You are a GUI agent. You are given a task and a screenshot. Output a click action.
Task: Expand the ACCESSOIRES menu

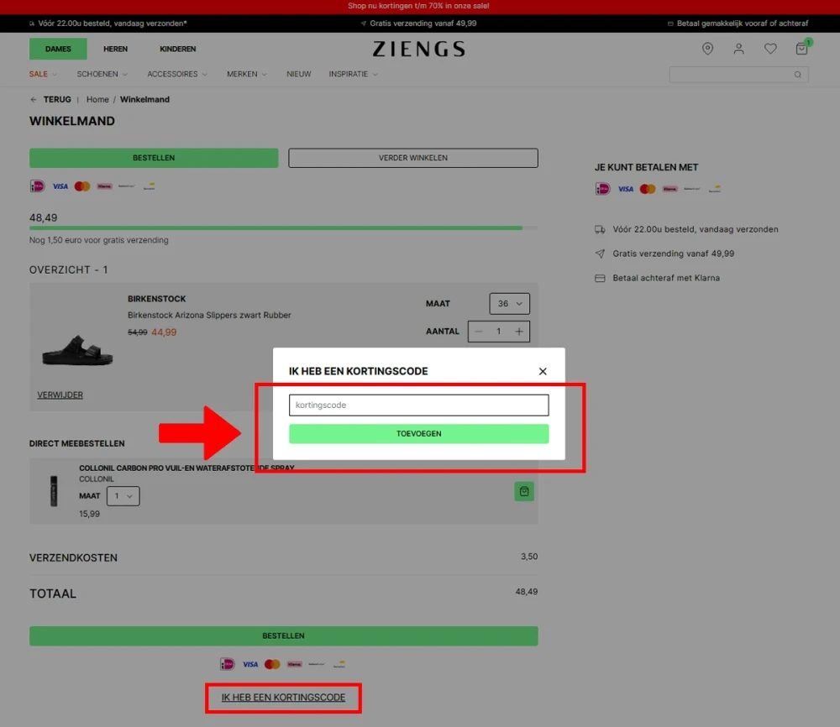[x=177, y=74]
